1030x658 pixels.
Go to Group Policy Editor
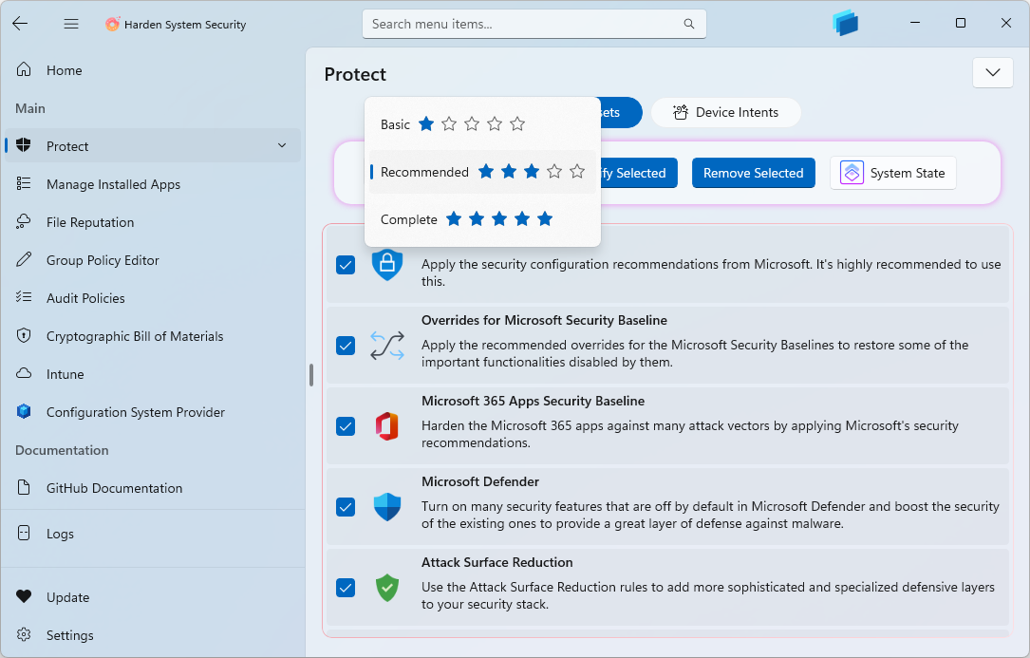tap(153, 260)
